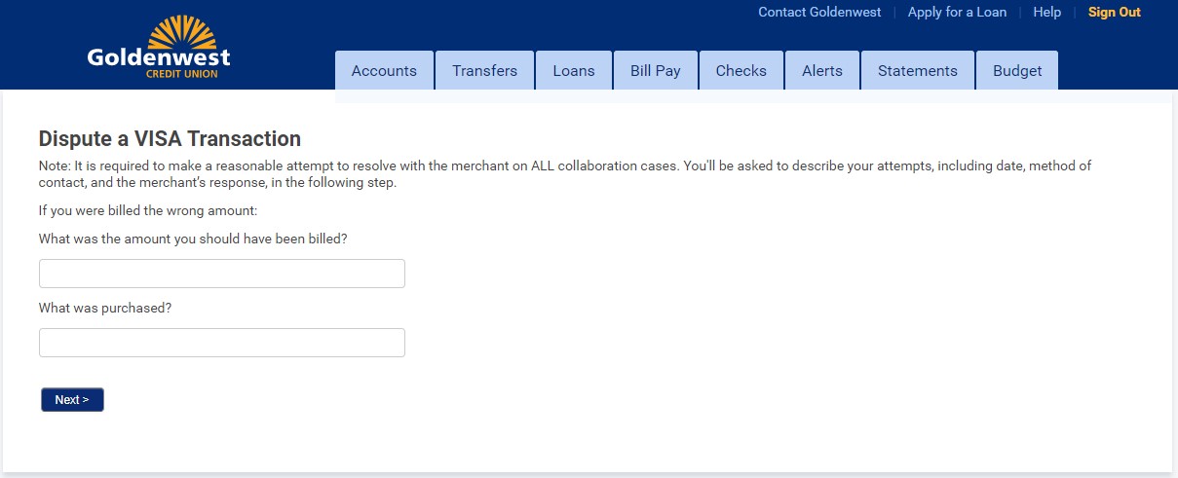1178x478 pixels.
Task: Click the Dispute a VISA Transaction heading
Action: click(170, 139)
